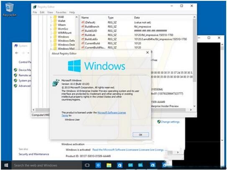
Task: Select the WAB folder in registry tree
Action: (61, 17)
